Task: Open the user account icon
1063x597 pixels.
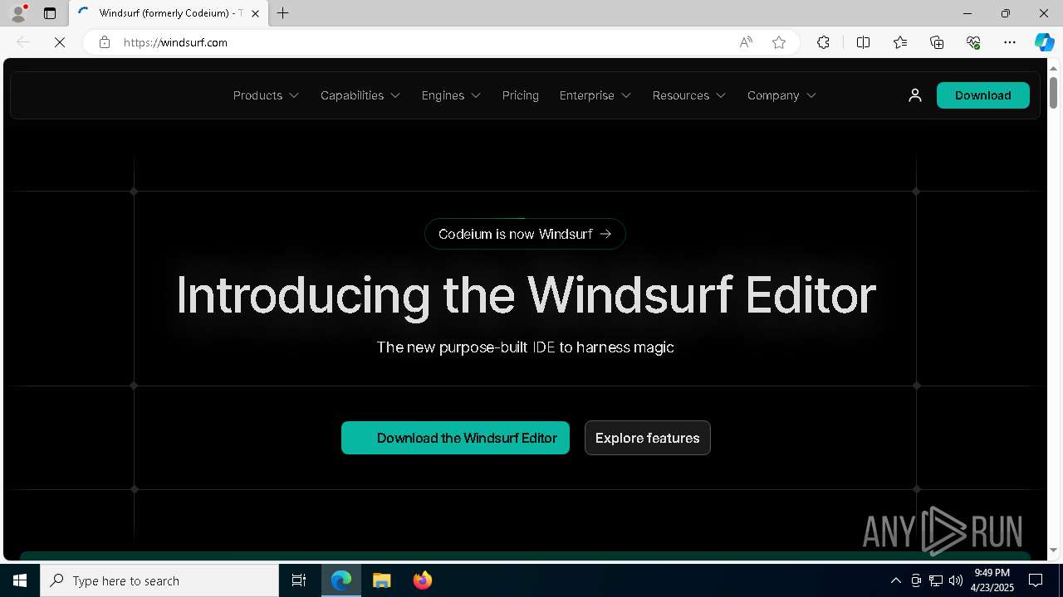Action: point(915,95)
